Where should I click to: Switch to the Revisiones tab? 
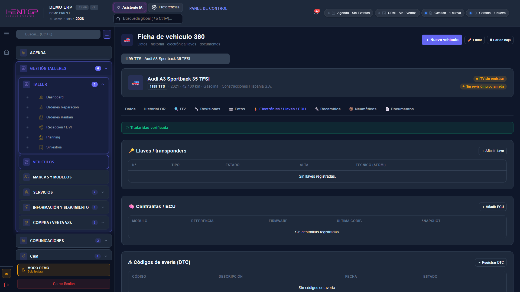coord(207,109)
